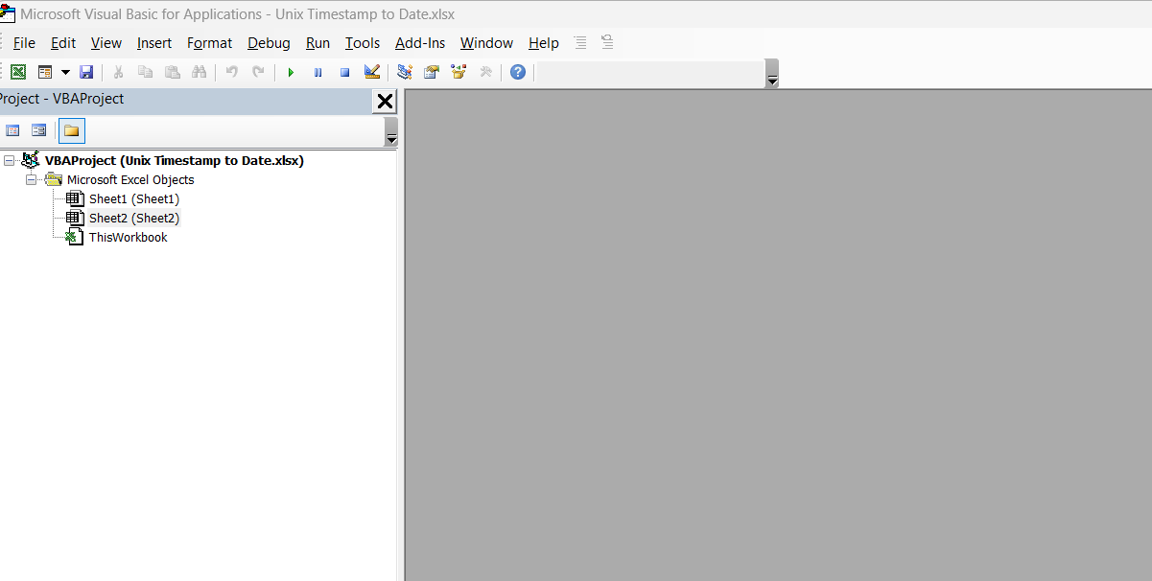Screen dimensions: 1152x581
Task: Open Find with the binoculars icon
Action: point(199,72)
